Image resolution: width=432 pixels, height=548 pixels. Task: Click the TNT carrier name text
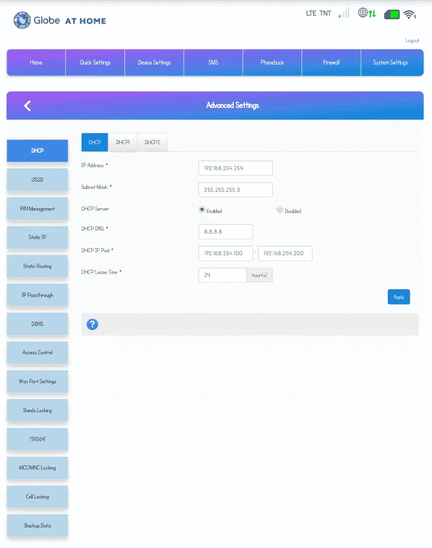(x=325, y=13)
